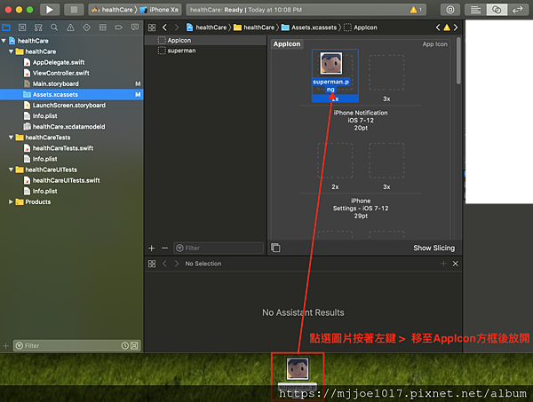Open the Issue navigator

70,28
